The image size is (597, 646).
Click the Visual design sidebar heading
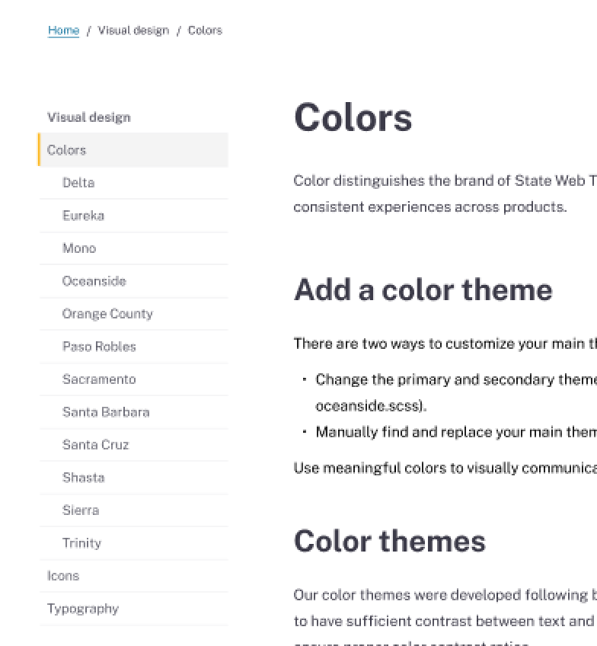point(88,117)
